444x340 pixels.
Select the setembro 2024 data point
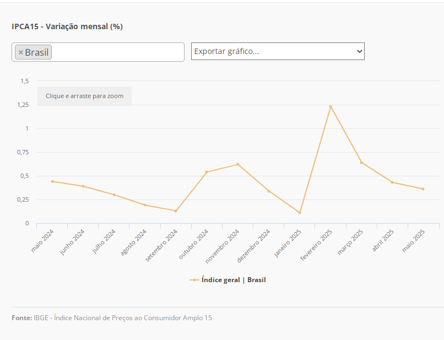(176, 211)
